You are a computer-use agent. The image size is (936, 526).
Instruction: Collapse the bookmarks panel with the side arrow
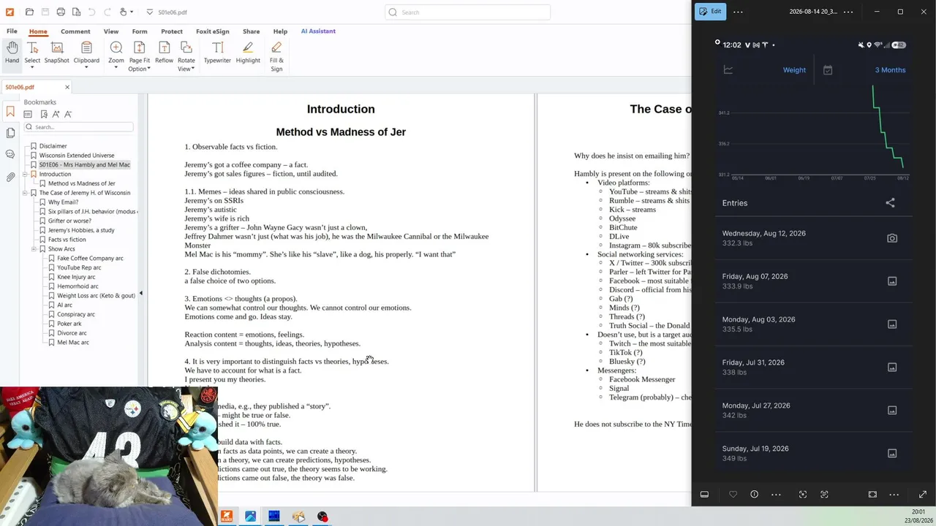point(141,293)
